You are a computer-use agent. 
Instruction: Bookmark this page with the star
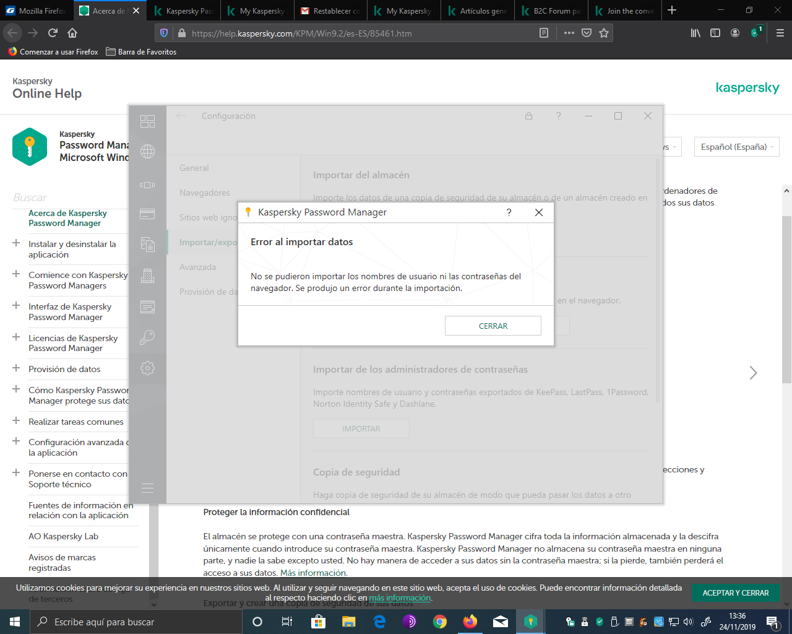point(604,33)
